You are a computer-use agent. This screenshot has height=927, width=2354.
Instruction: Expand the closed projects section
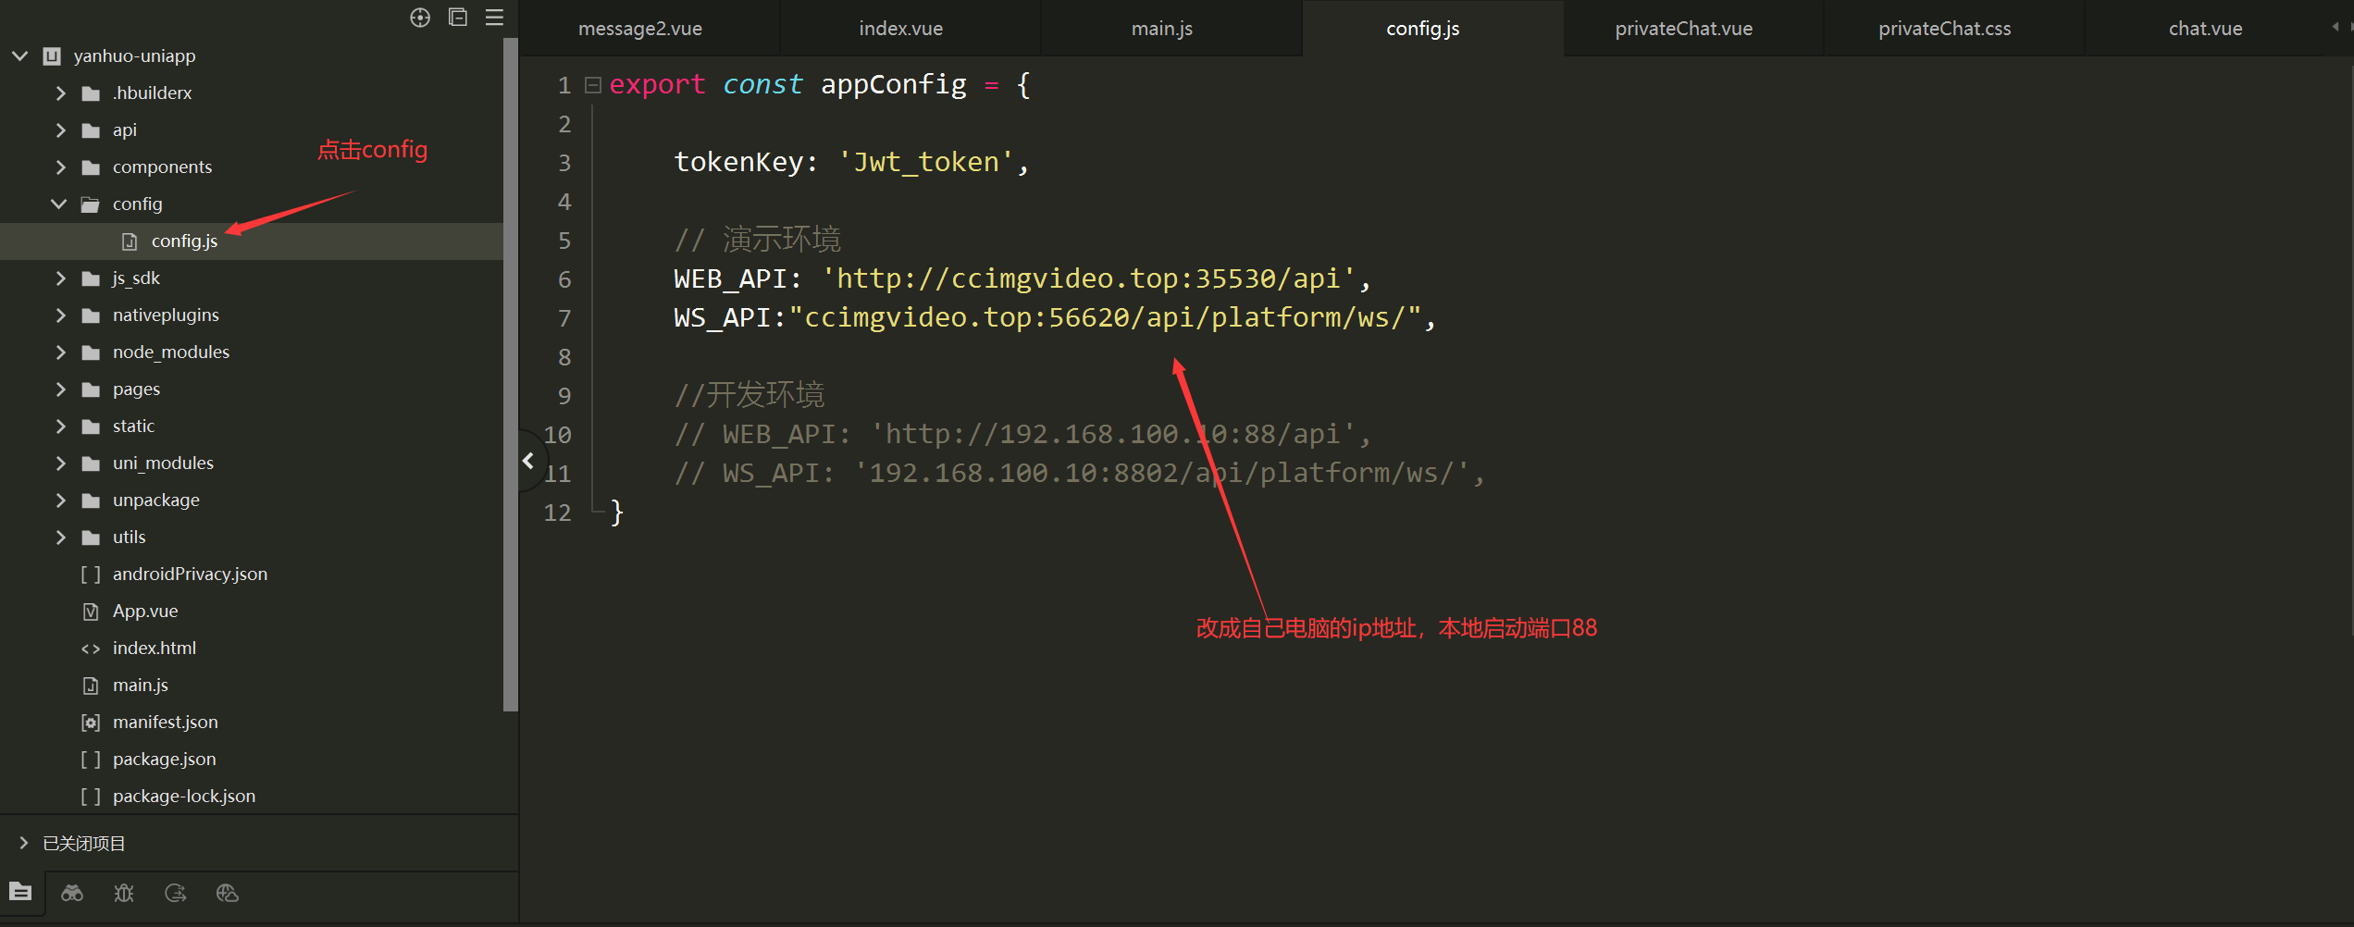[x=23, y=843]
